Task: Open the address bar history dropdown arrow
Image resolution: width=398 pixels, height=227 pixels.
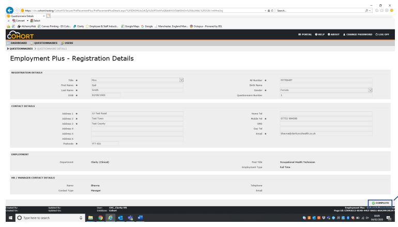Action: (266, 11)
